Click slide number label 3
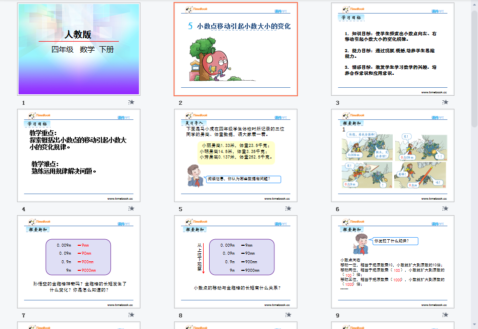This screenshot has height=329, width=478. click(338, 103)
